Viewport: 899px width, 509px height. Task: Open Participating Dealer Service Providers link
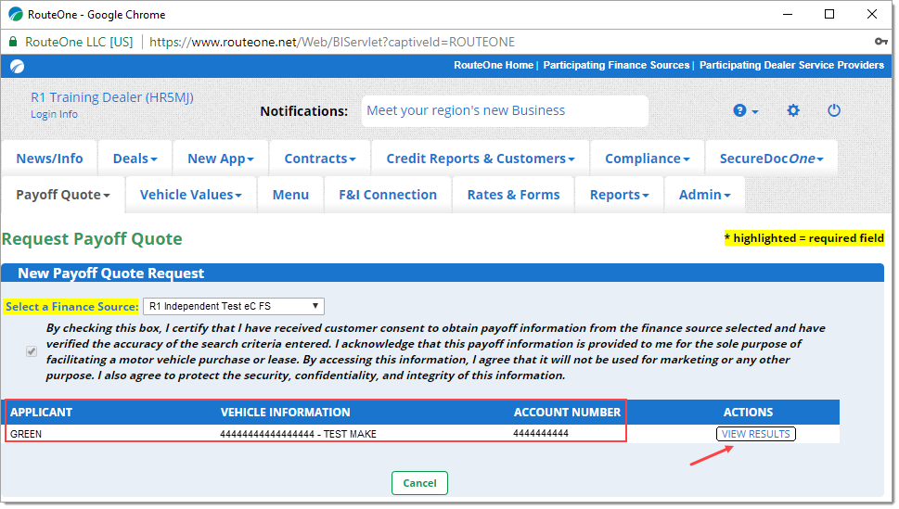point(791,65)
